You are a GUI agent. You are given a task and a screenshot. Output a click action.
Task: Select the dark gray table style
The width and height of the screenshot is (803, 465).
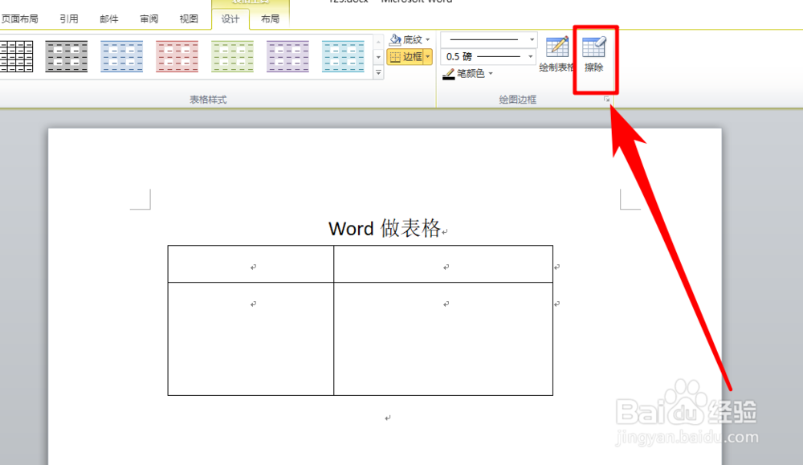click(66, 56)
